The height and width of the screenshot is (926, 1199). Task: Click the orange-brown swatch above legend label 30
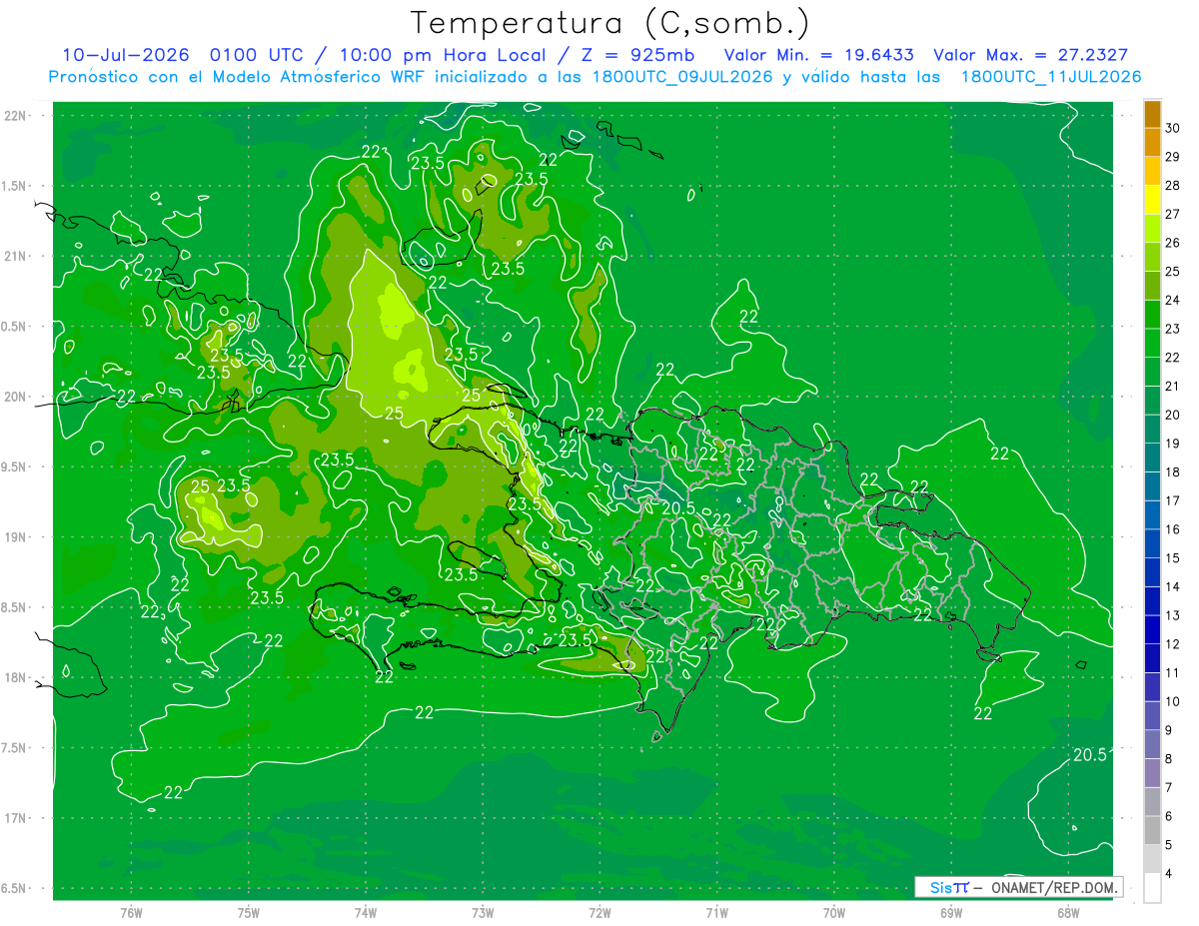click(x=1152, y=114)
